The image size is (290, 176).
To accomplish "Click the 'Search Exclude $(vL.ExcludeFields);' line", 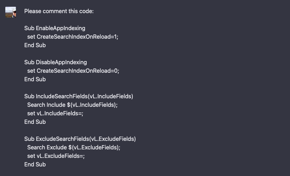I will click(73, 147).
